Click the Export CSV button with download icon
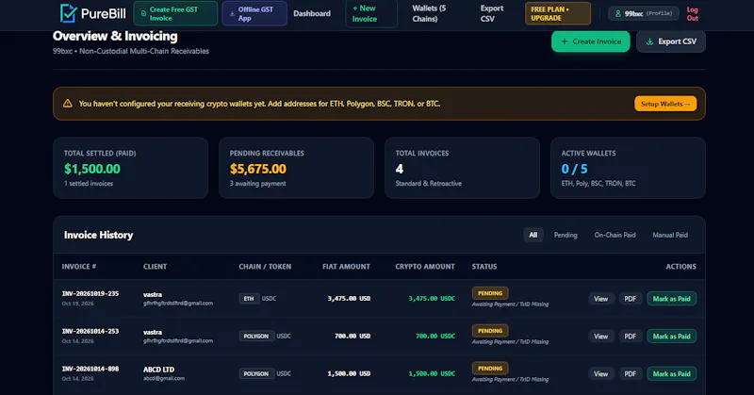This screenshot has width=754, height=395. (x=671, y=41)
